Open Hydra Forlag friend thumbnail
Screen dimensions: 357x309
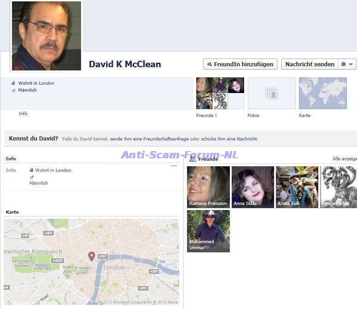[339, 187]
